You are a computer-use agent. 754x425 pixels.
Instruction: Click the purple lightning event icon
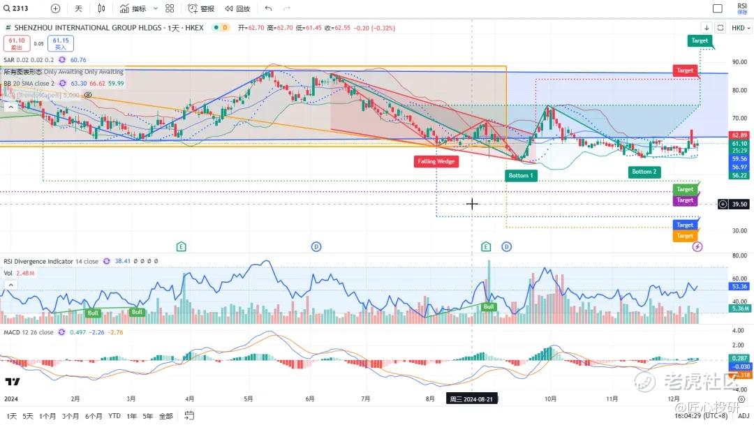click(x=697, y=246)
